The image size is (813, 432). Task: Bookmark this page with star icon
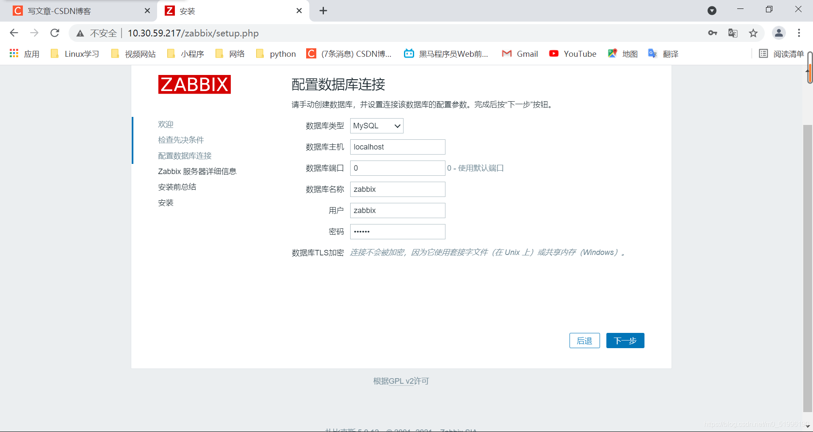[x=753, y=33]
